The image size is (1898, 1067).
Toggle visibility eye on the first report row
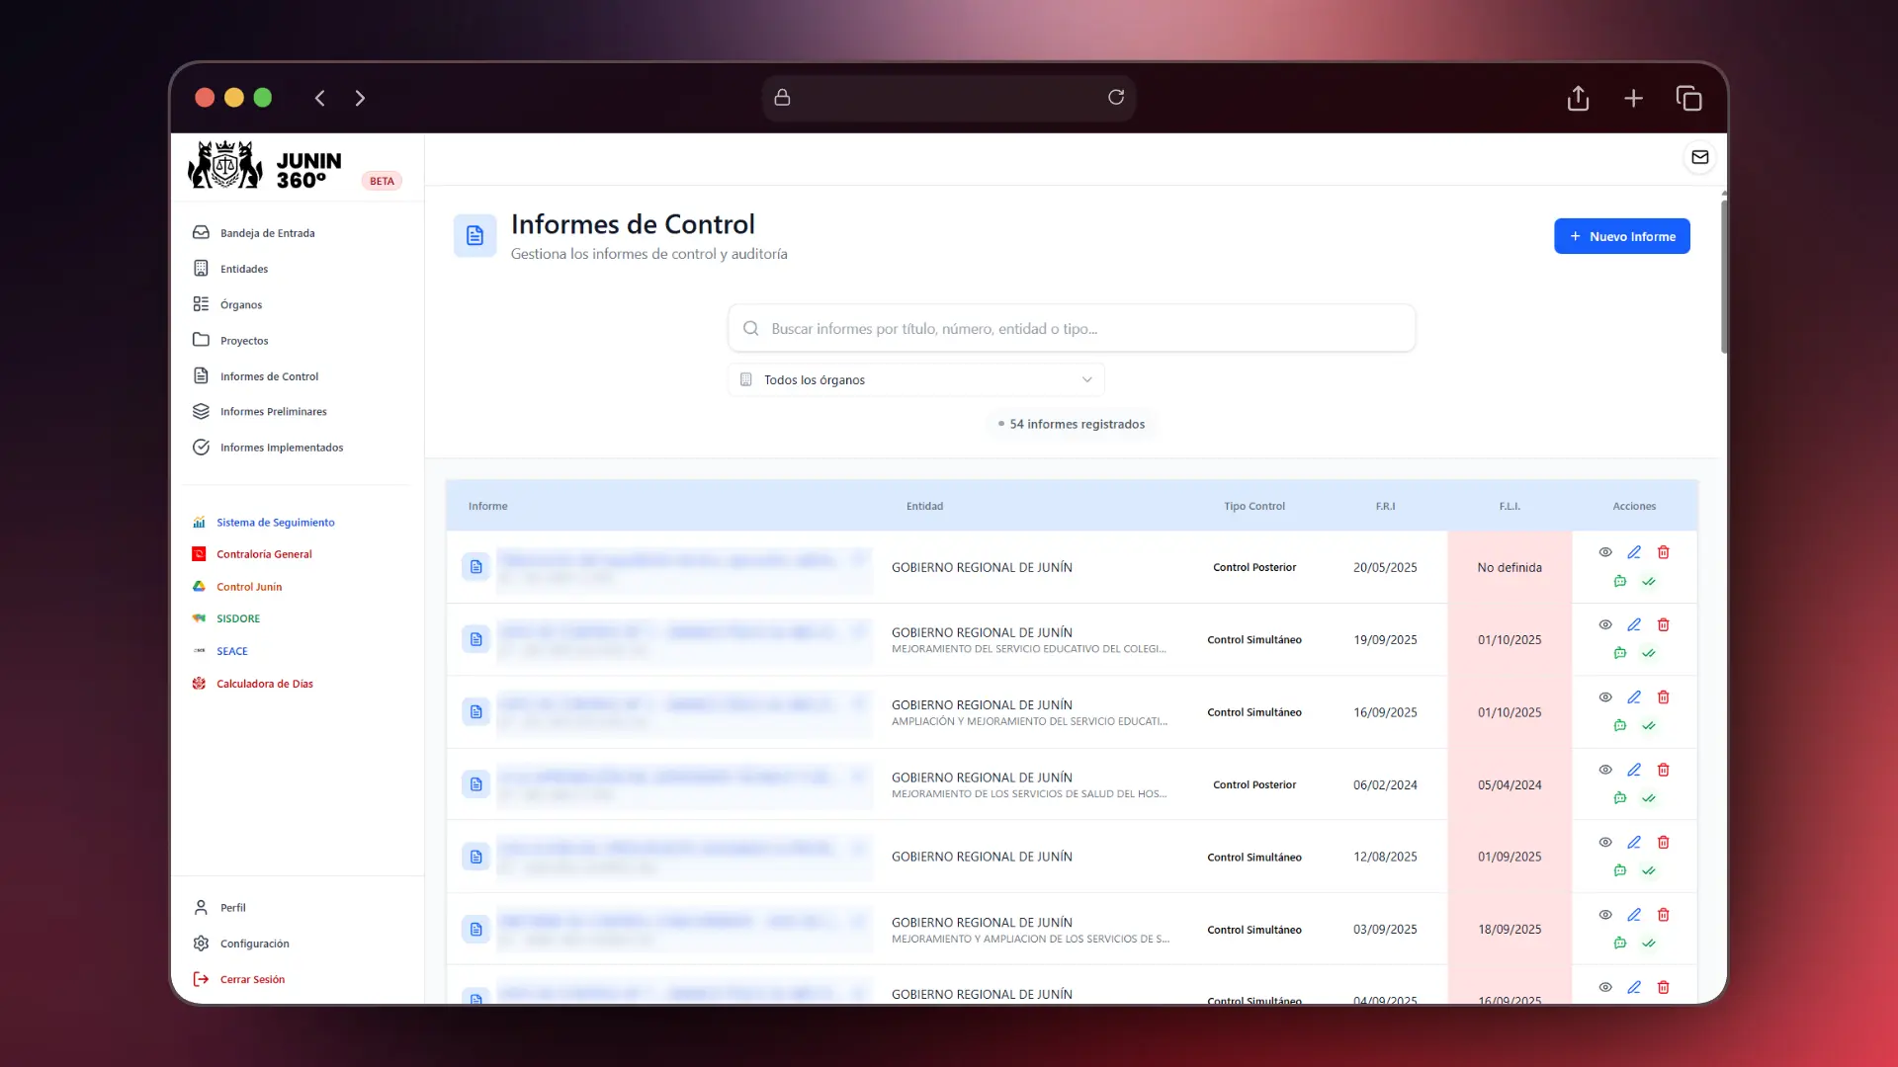coord(1604,552)
